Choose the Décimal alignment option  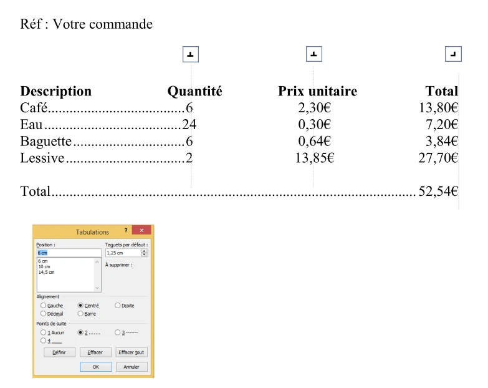(43, 314)
